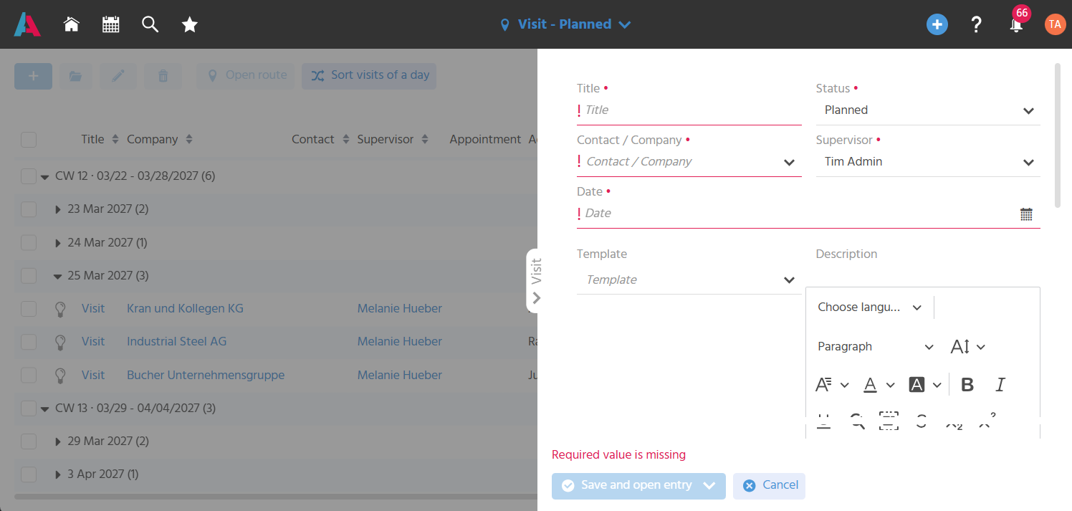The image size is (1072, 511).
Task: Sort by Contact column header
Action: (x=320, y=140)
